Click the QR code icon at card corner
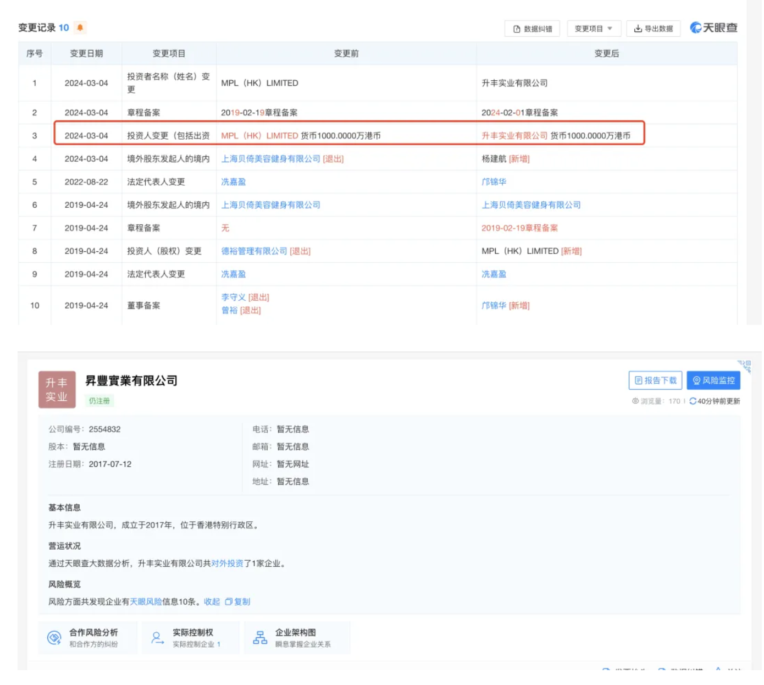Screen dimensions: 764x685 pos(744,366)
